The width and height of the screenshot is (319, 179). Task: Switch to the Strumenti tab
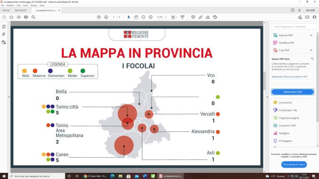[20, 10]
